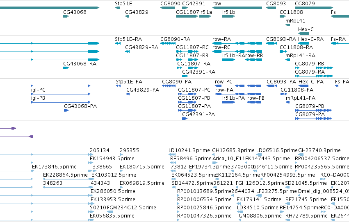The height and width of the screenshot is (222, 349).
Task: Select RP001013689.5prime EST
Action: (204, 191)
